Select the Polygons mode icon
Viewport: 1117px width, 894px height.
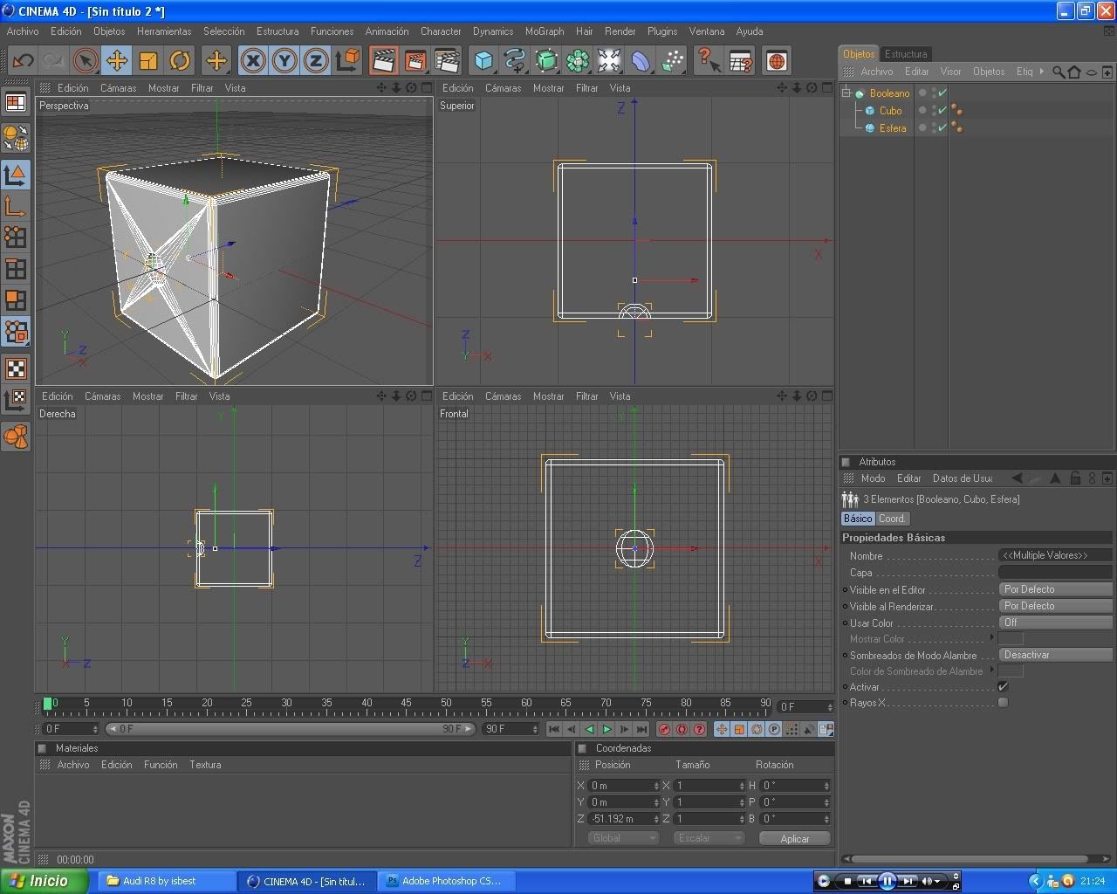coord(16,300)
